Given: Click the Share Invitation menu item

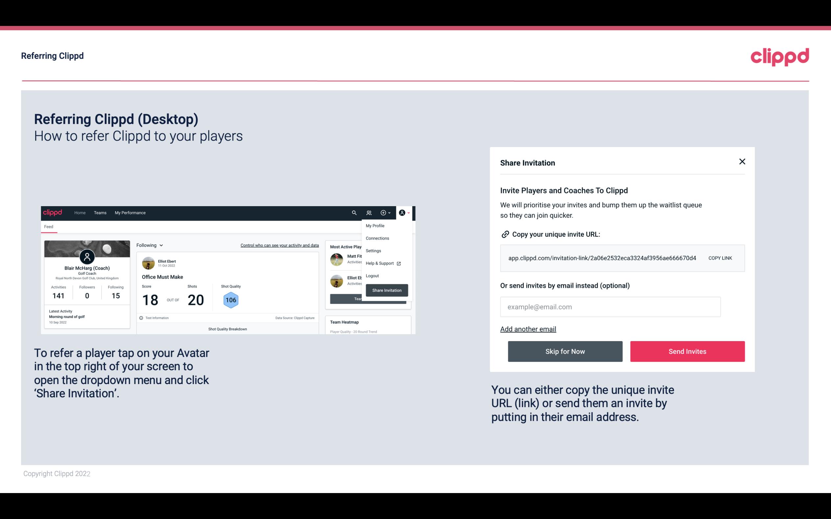Looking at the screenshot, I should point(387,290).
